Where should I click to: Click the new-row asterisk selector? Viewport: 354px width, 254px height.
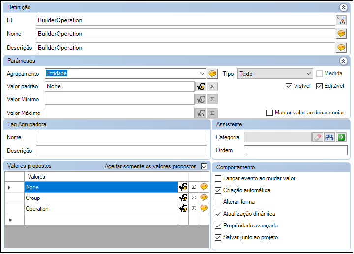[14, 220]
